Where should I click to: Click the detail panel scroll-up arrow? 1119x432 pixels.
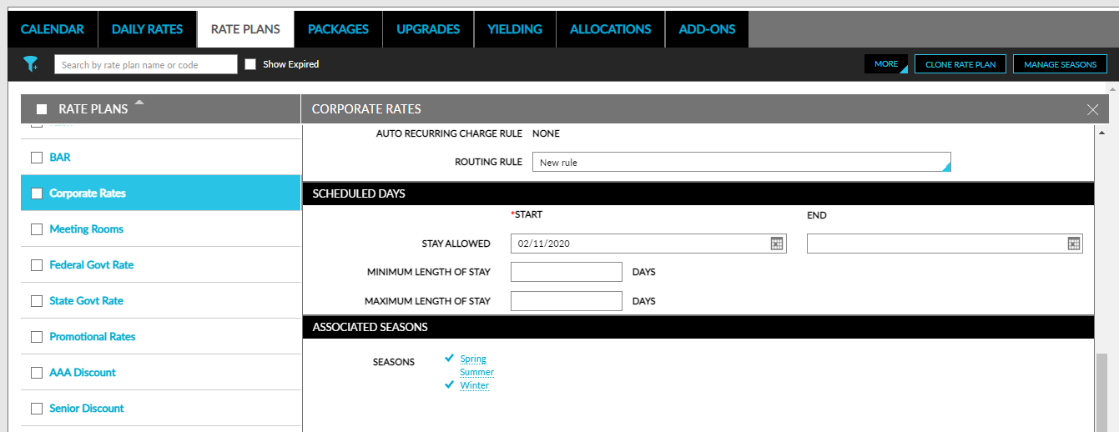(1101, 133)
